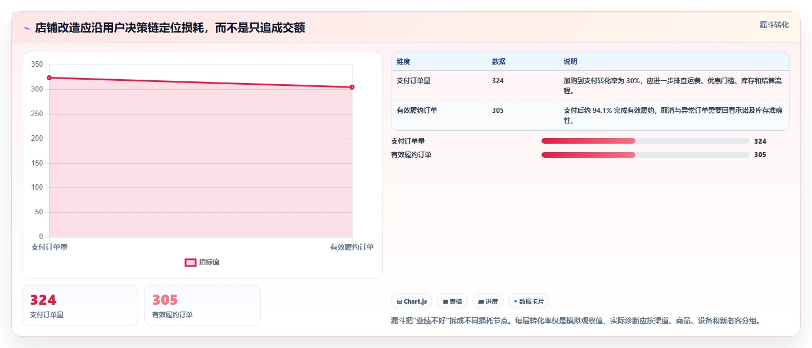812x348 pixels.
Task: Click the 324 value beside the progress bar
Action: (760, 141)
